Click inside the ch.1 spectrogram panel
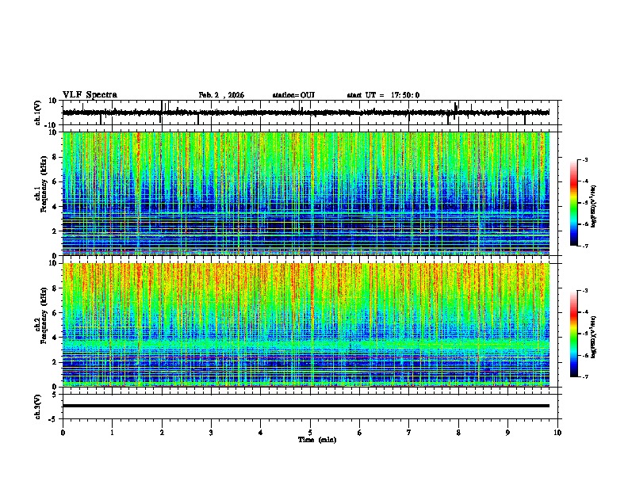 point(306,193)
